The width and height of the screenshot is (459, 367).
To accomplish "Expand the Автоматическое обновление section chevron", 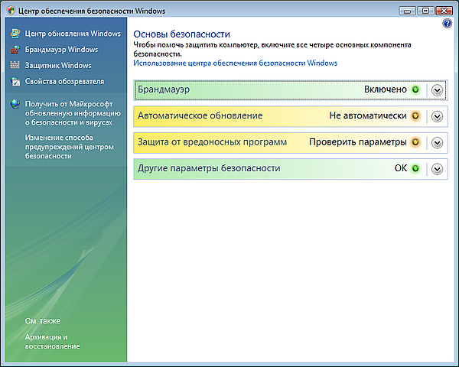I will click(x=438, y=116).
